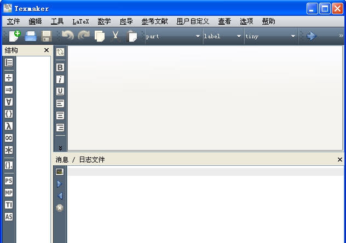Image resolution: width=346 pixels, height=243 pixels.
Task: Apply bold formatting with the B icon
Action: 60,67
